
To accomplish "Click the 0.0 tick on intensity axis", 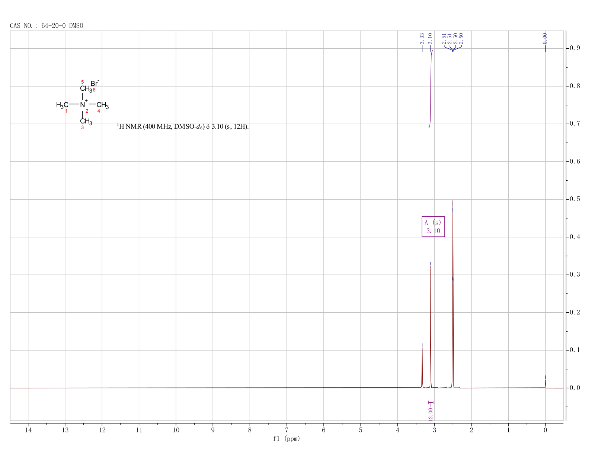I will [575, 388].
